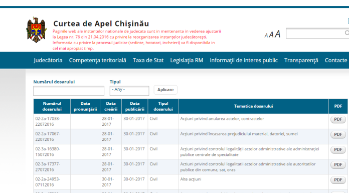349x193 pixels.
Task: Open PDF for case 02-2a-17038-22072016
Action: pyautogui.click(x=338, y=119)
